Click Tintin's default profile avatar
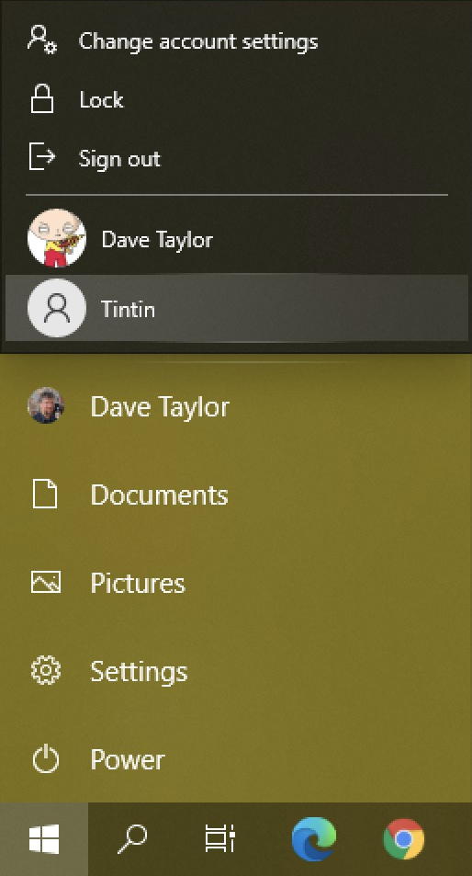The width and height of the screenshot is (472, 876). [56, 308]
